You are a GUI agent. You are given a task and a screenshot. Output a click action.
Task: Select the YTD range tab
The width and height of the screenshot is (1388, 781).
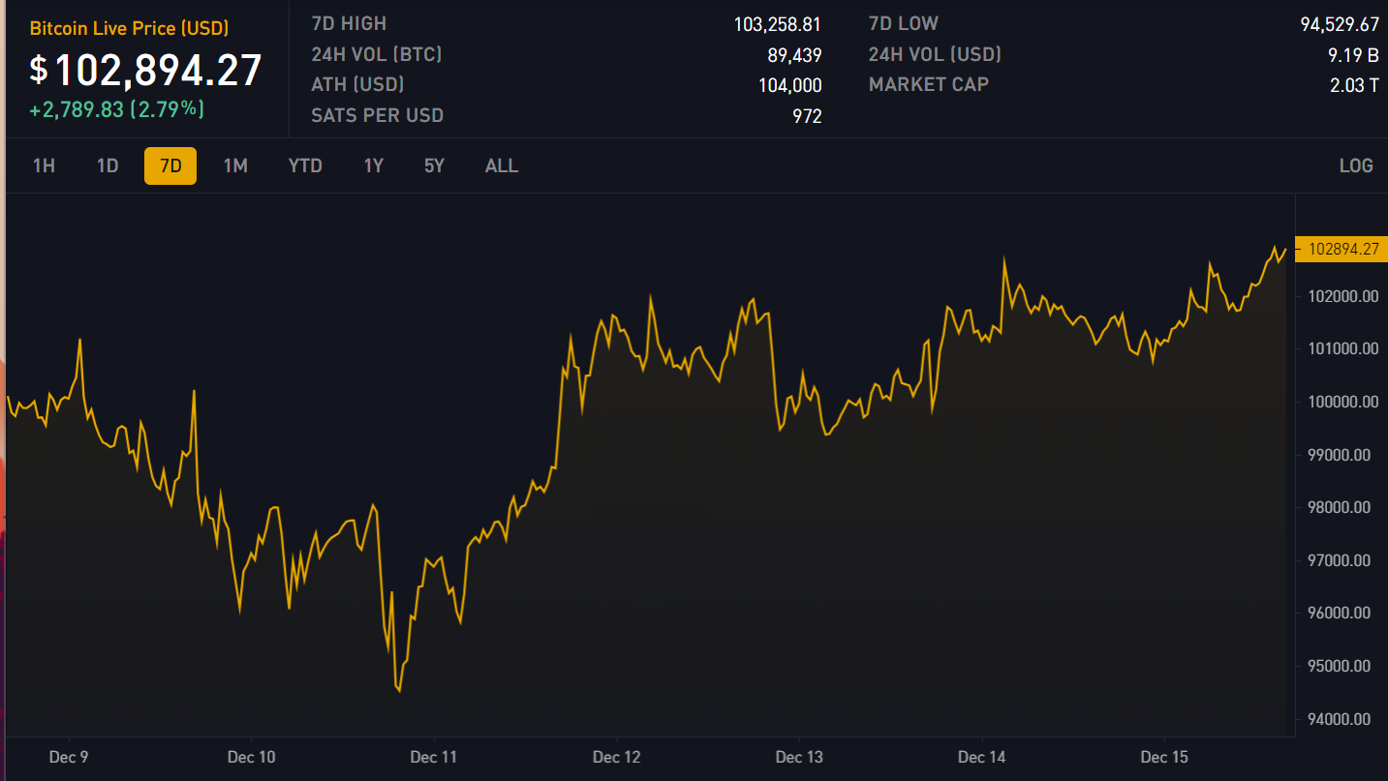(x=305, y=165)
